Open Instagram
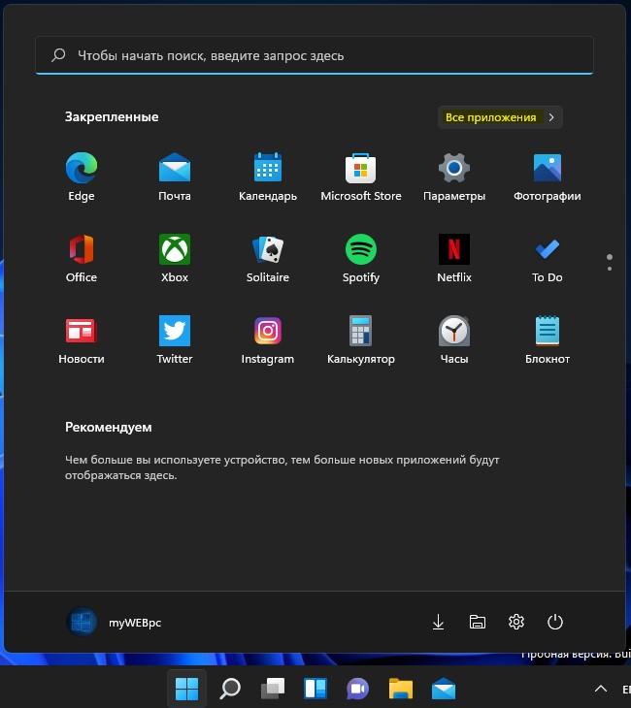Viewport: 631px width, 708px height. tap(268, 339)
